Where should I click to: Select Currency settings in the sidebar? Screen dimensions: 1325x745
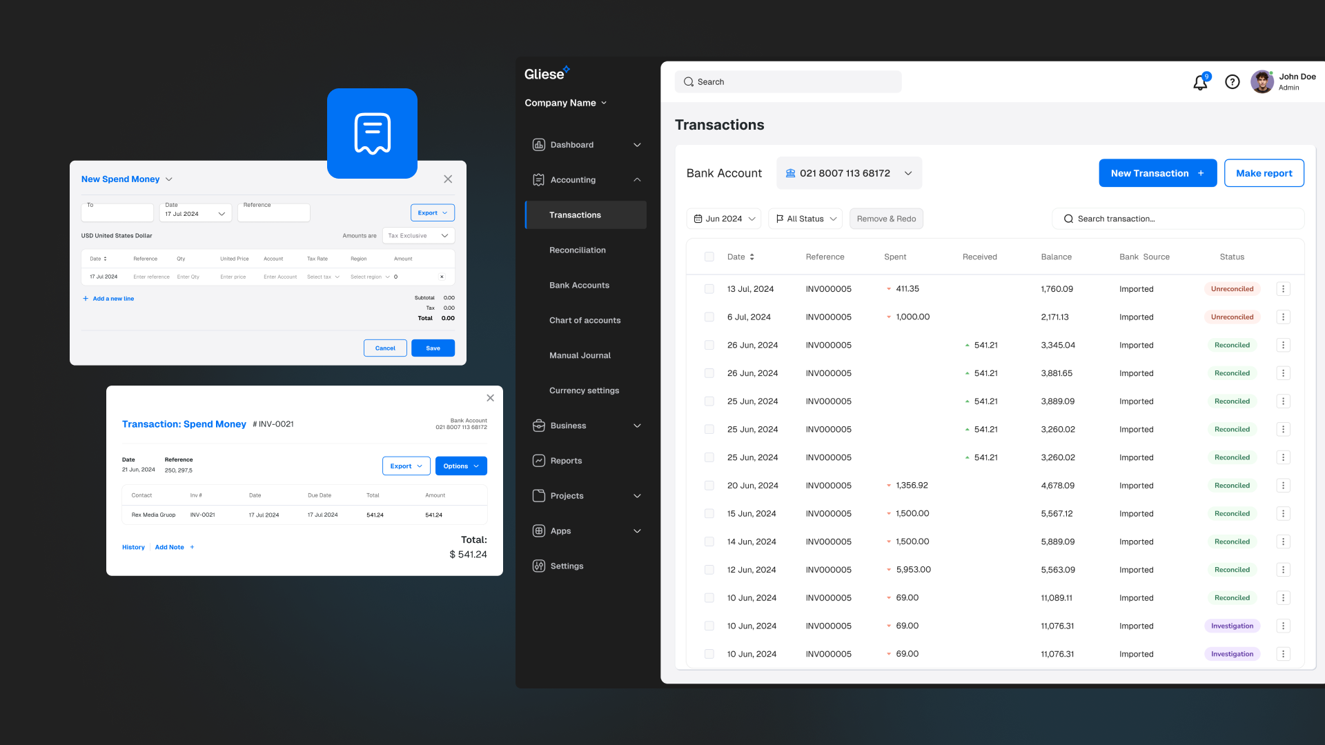(x=584, y=391)
